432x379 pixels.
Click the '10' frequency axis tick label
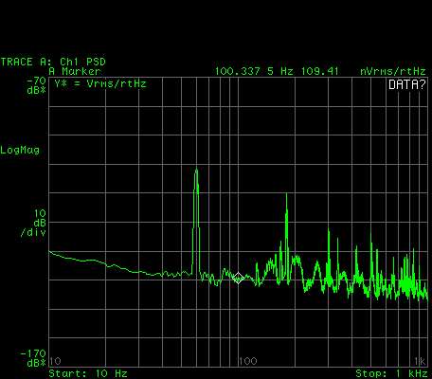(56, 361)
